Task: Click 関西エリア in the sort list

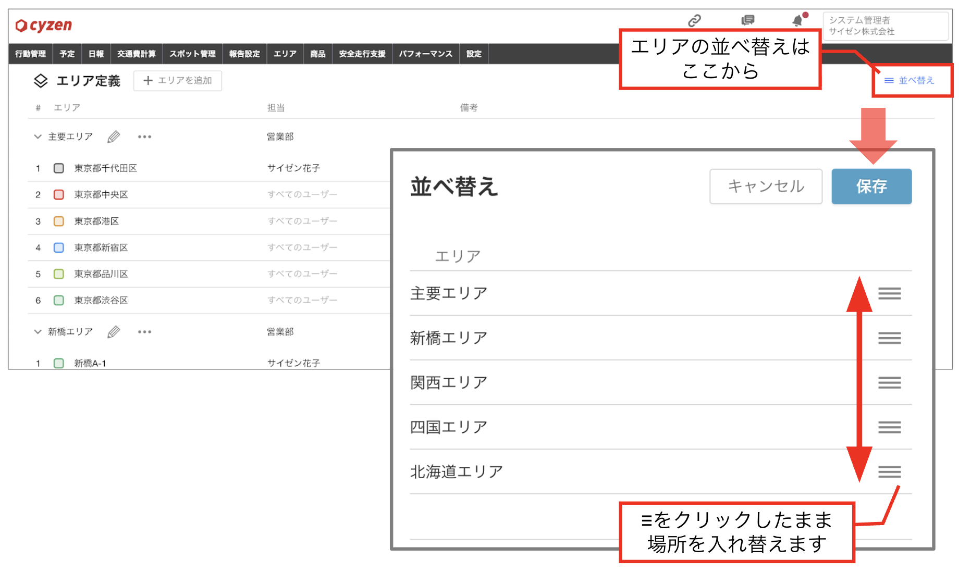Action: (x=449, y=383)
